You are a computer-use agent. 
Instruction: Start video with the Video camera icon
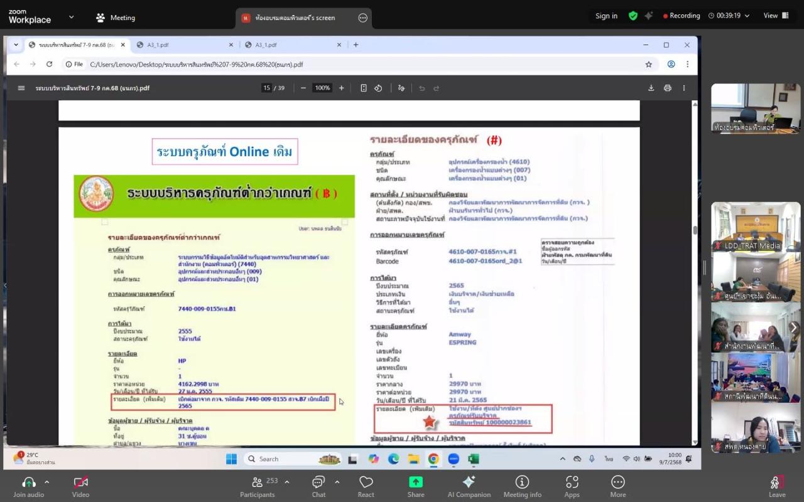click(x=80, y=482)
